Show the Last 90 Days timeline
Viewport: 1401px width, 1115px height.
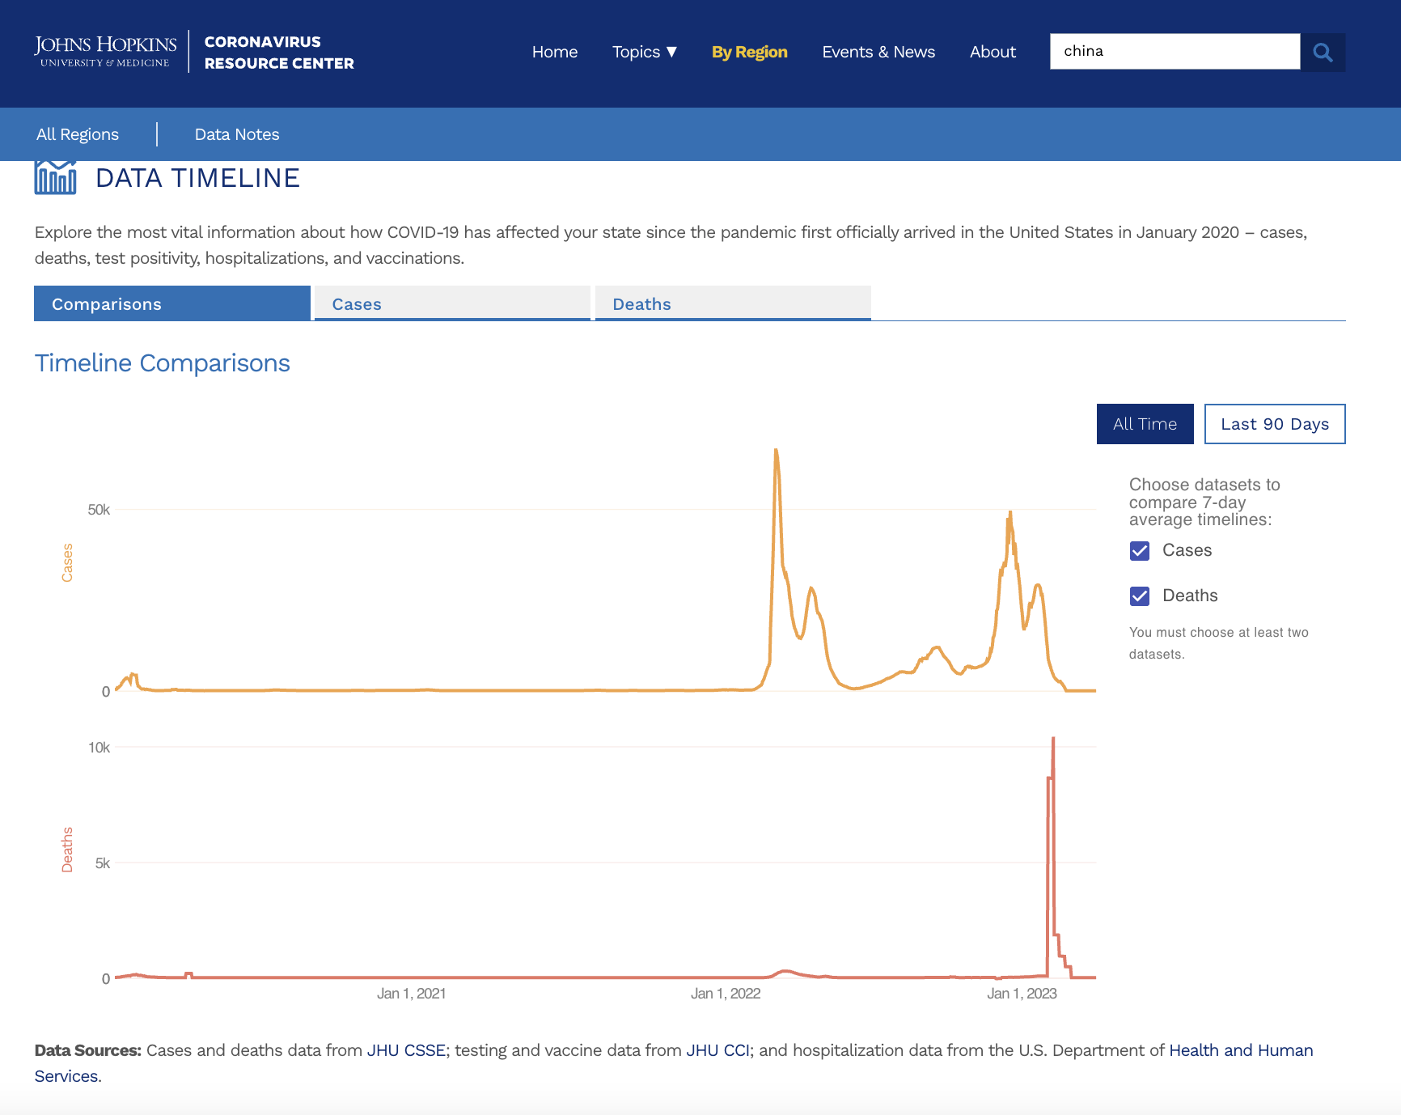[x=1275, y=424]
